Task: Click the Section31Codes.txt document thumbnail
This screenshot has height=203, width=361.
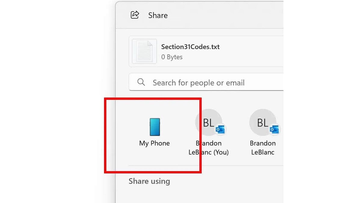Action: tap(144, 51)
